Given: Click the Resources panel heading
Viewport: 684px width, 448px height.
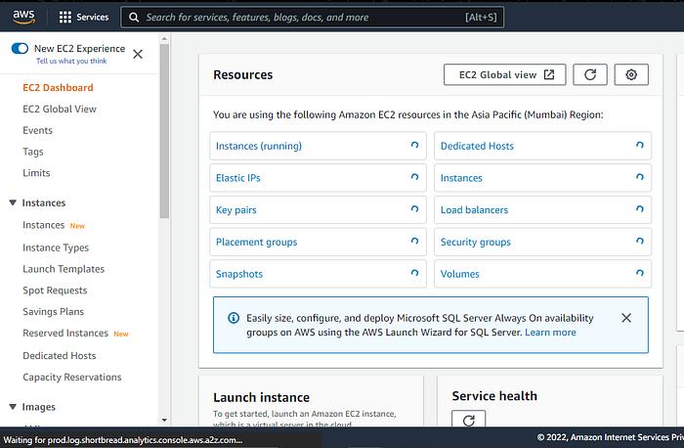Looking at the screenshot, I should [x=243, y=74].
